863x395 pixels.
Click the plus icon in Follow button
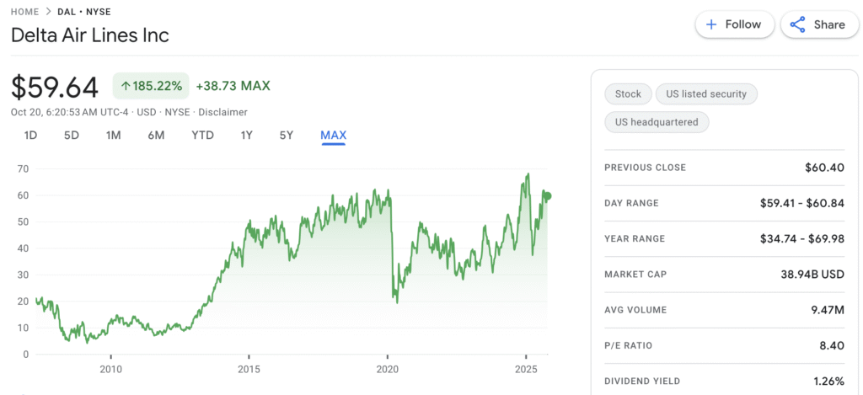click(711, 24)
